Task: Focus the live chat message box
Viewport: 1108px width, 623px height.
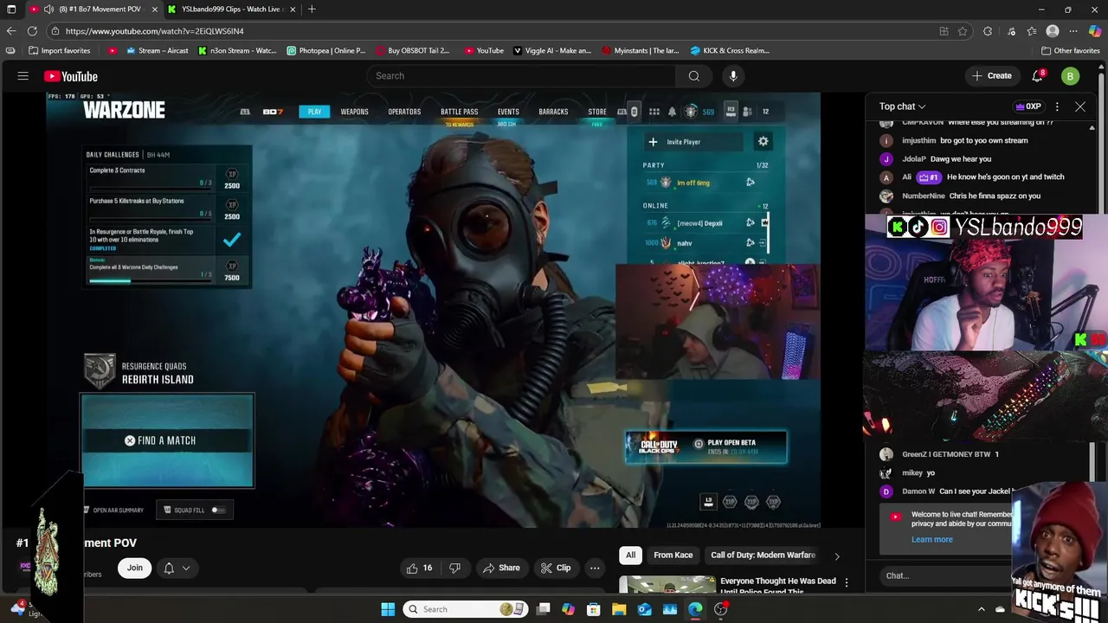Action: (x=946, y=575)
